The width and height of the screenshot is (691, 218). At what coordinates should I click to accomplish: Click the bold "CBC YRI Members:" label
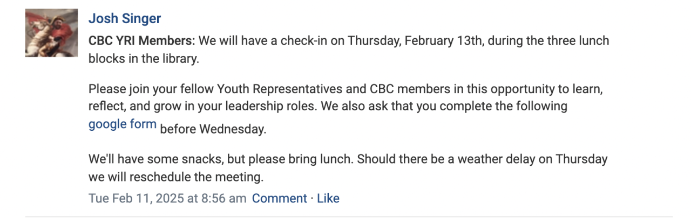[144, 41]
